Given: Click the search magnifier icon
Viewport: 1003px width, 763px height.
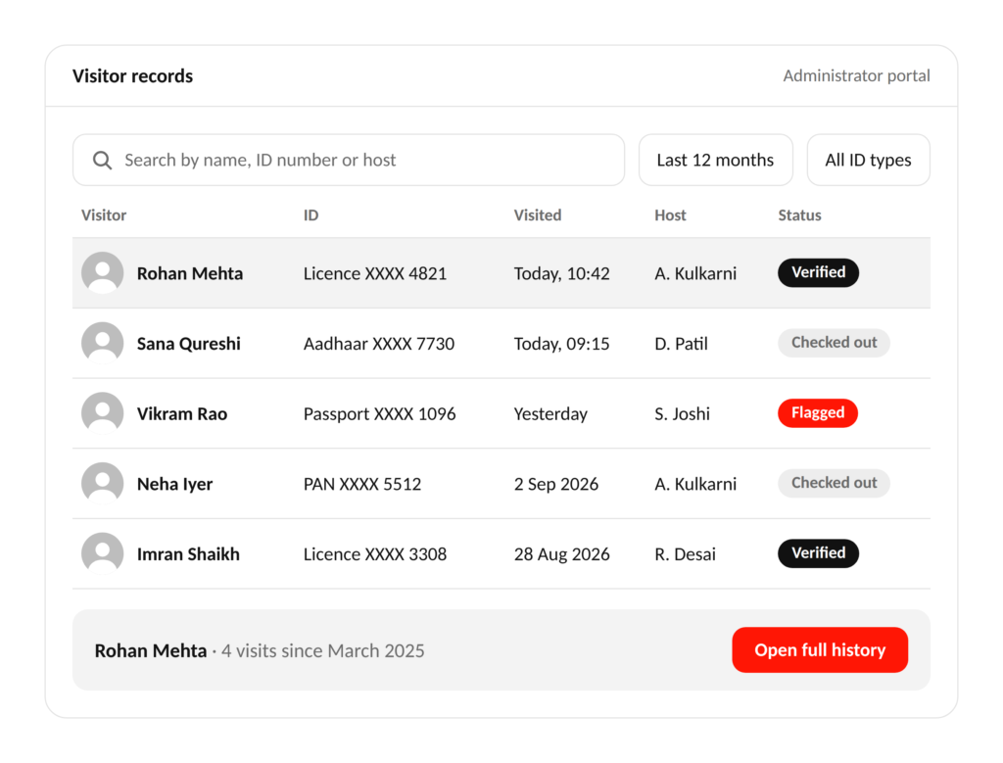Looking at the screenshot, I should [x=102, y=160].
